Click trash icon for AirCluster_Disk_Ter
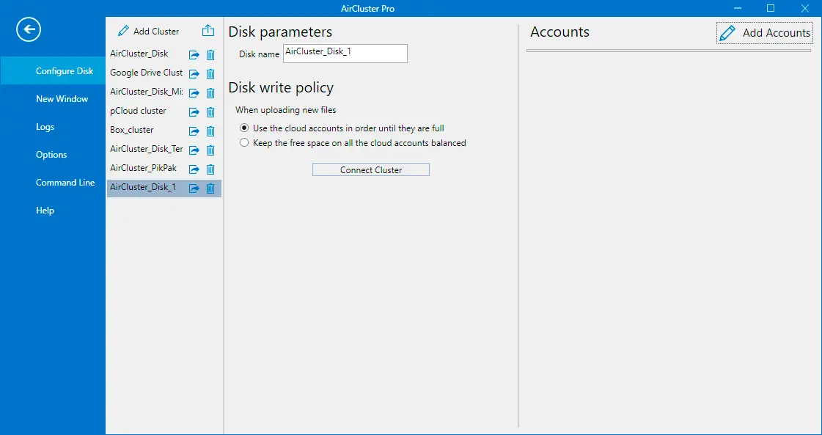The height and width of the screenshot is (435, 822). click(x=210, y=150)
